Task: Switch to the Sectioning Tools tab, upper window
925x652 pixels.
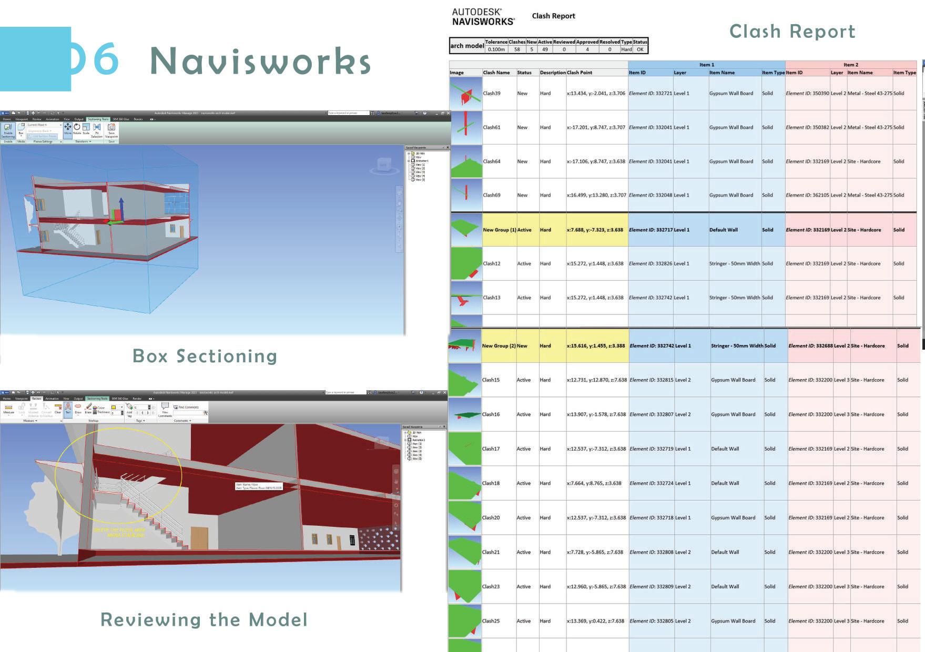Action: pos(98,119)
